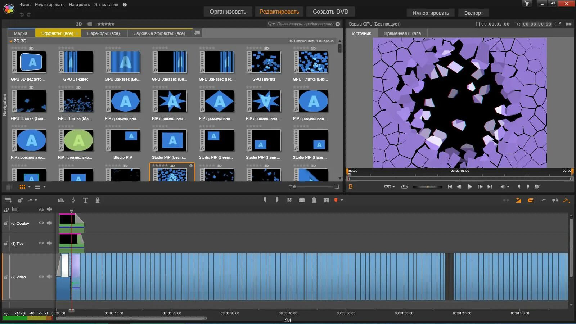Switch to Переходы: (все) tab
576x324 pixels.
[103, 33]
